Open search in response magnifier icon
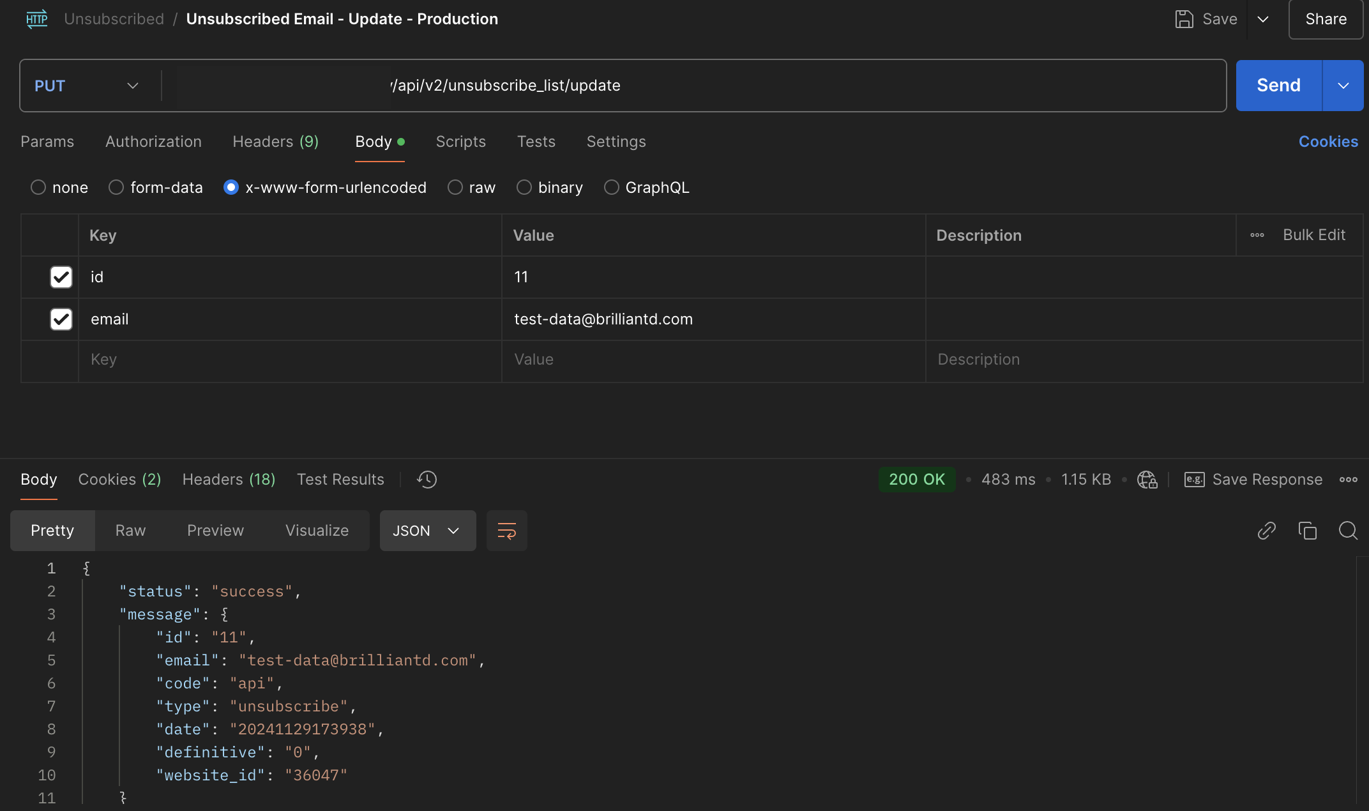Viewport: 1369px width, 811px height. 1348,531
